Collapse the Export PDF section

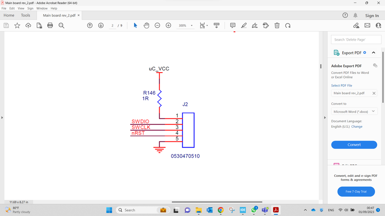click(x=373, y=53)
